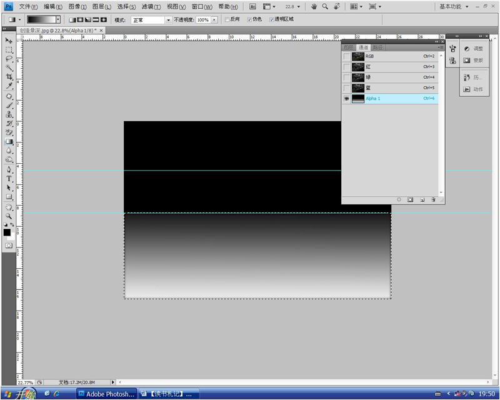The width and height of the screenshot is (500, 400).
Task: Select the Type (T) tool
Action: pos(9,178)
